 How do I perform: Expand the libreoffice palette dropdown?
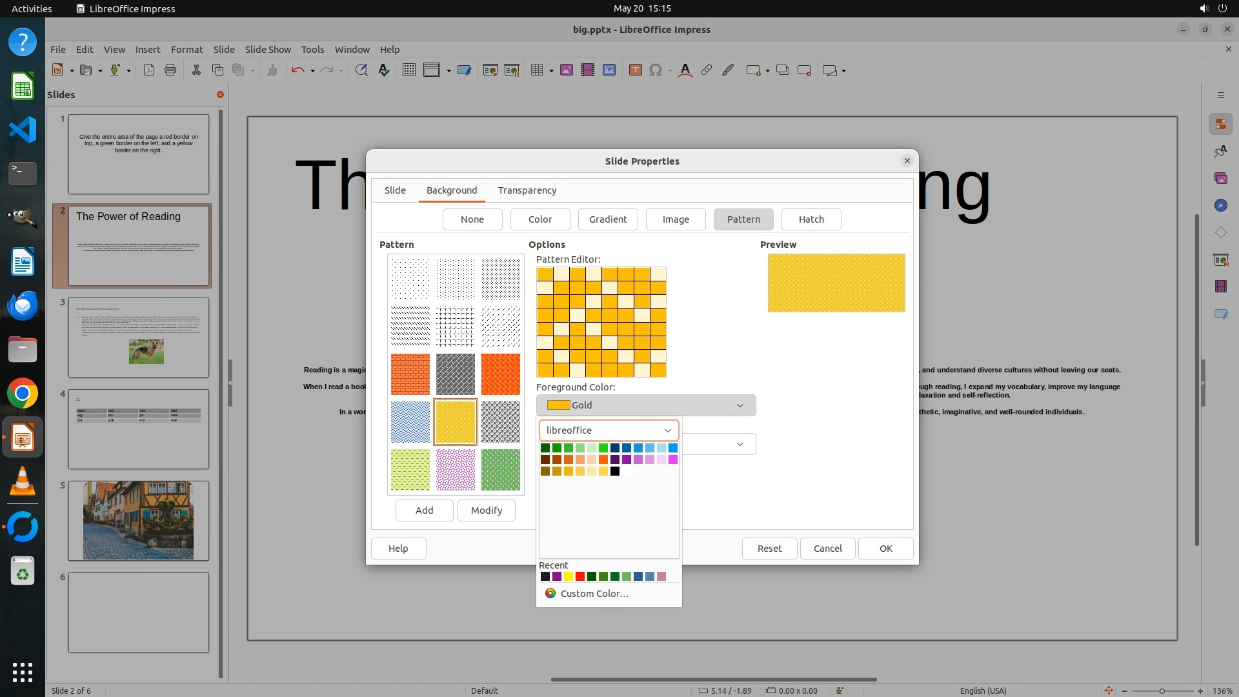tap(667, 430)
